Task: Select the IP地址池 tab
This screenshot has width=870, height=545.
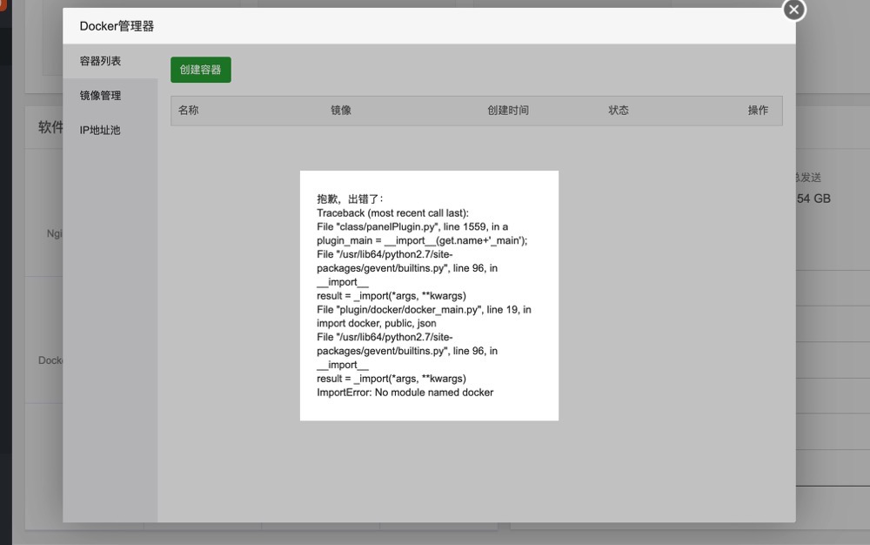Action: point(100,131)
